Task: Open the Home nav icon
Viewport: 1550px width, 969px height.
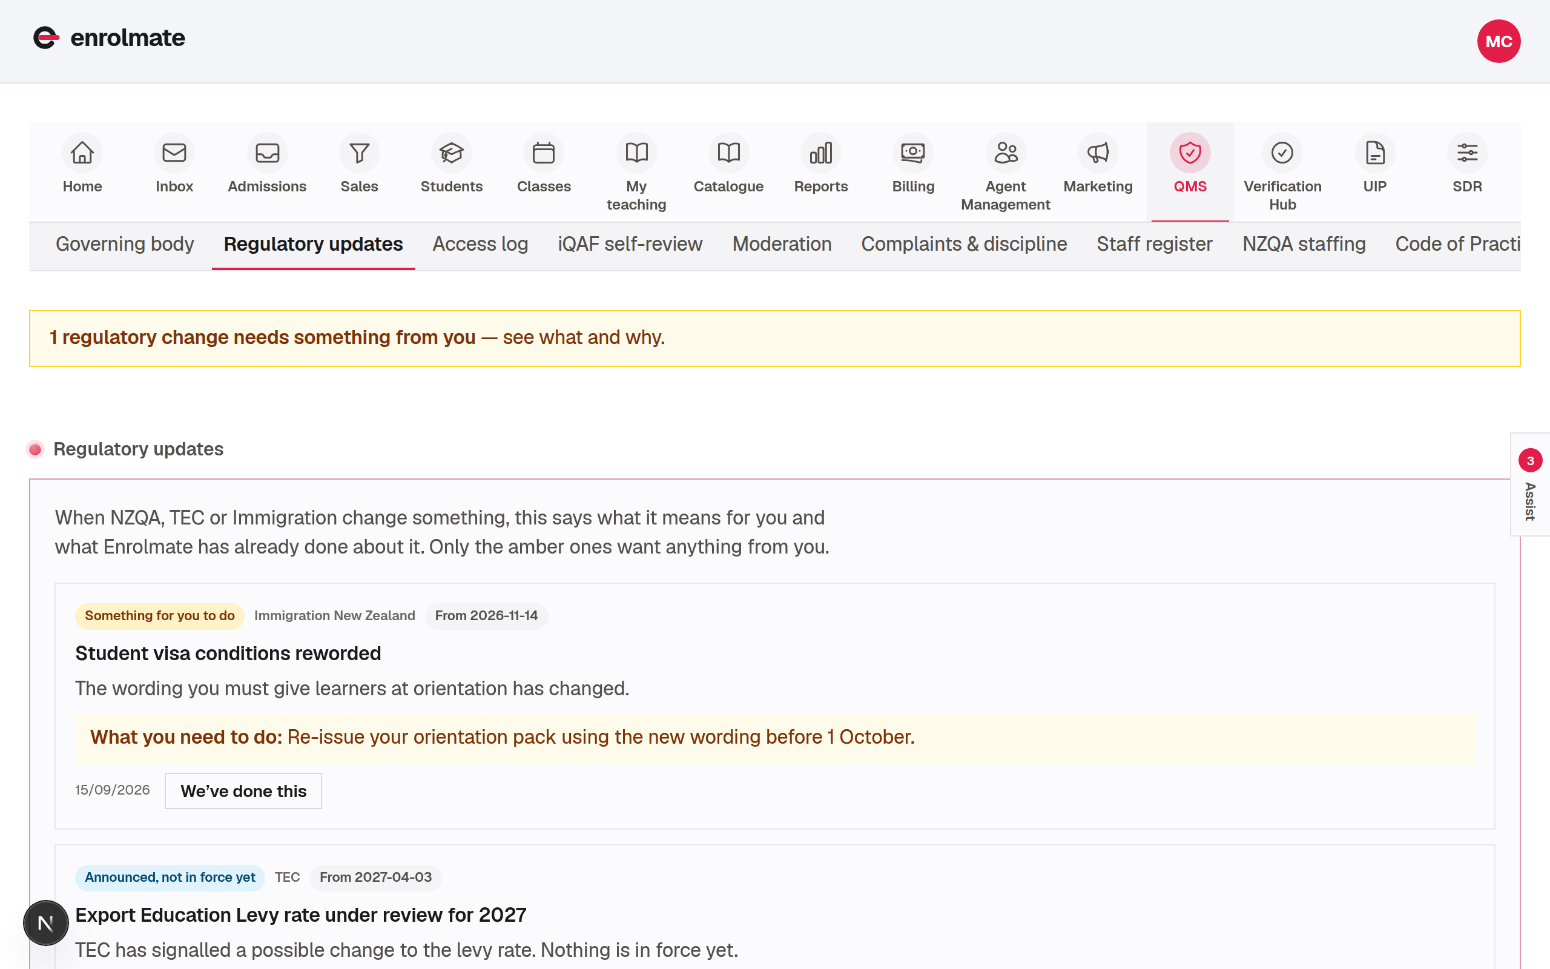Action: [82, 153]
